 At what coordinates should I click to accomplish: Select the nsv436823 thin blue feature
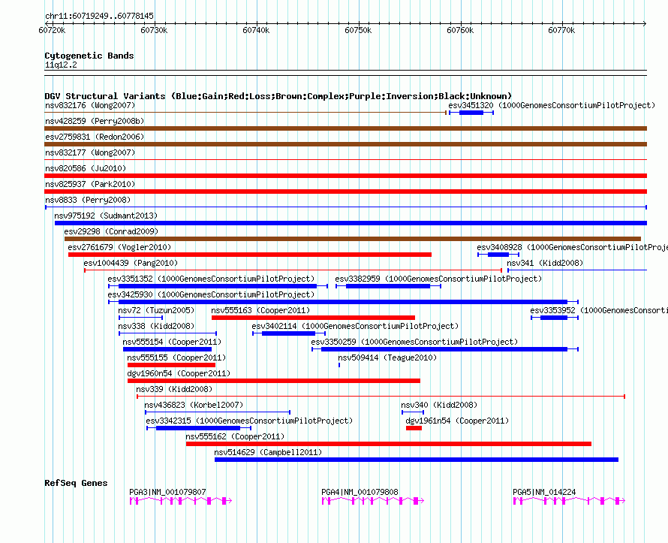pos(218,412)
